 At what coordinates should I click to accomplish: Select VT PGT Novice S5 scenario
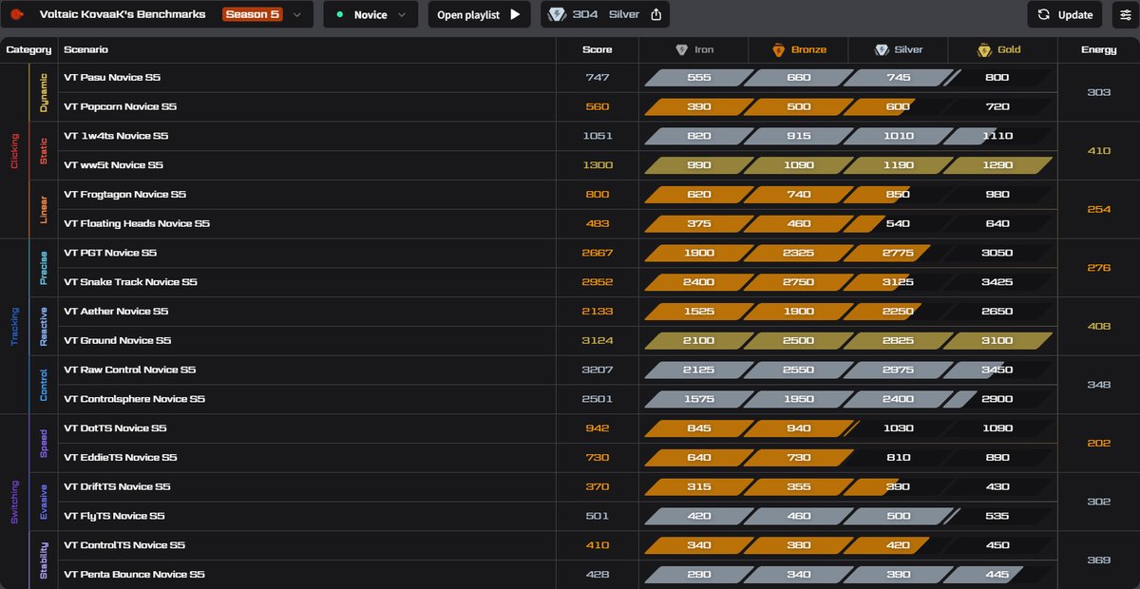[x=110, y=254]
